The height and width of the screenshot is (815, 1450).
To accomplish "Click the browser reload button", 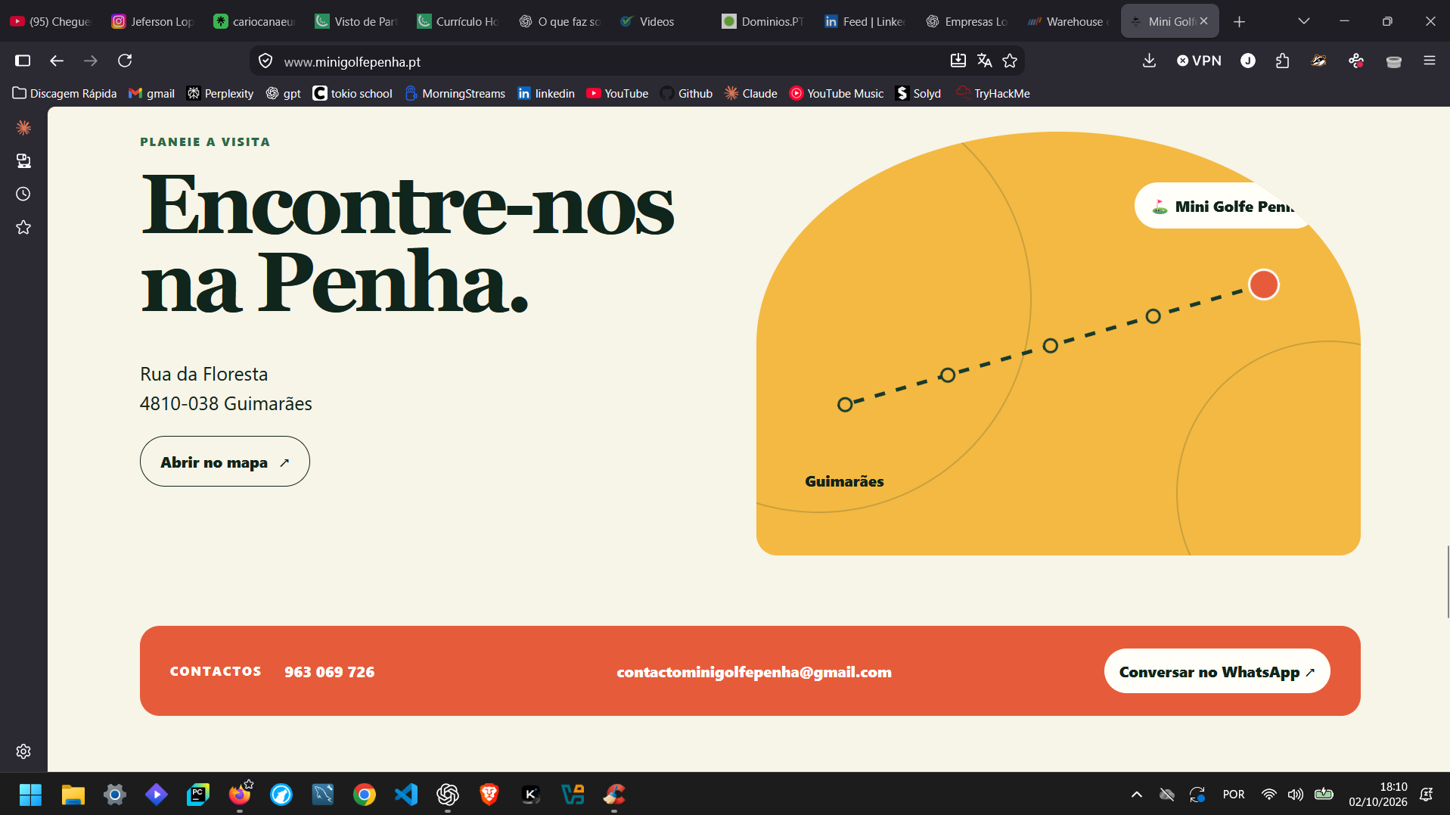I will (x=125, y=61).
